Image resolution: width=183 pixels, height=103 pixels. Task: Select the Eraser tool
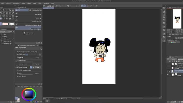point(10,19)
